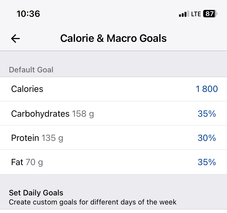
Task: Click the battery indicator showing 87
Action: 210,14
